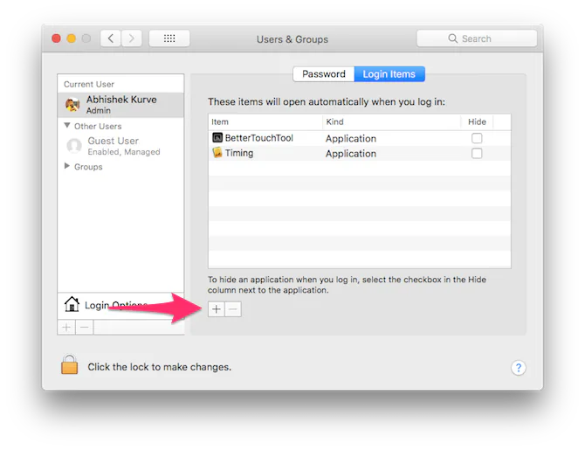Remove login item with minus button
Image resolution: width=585 pixels, height=450 pixels.
click(x=233, y=309)
